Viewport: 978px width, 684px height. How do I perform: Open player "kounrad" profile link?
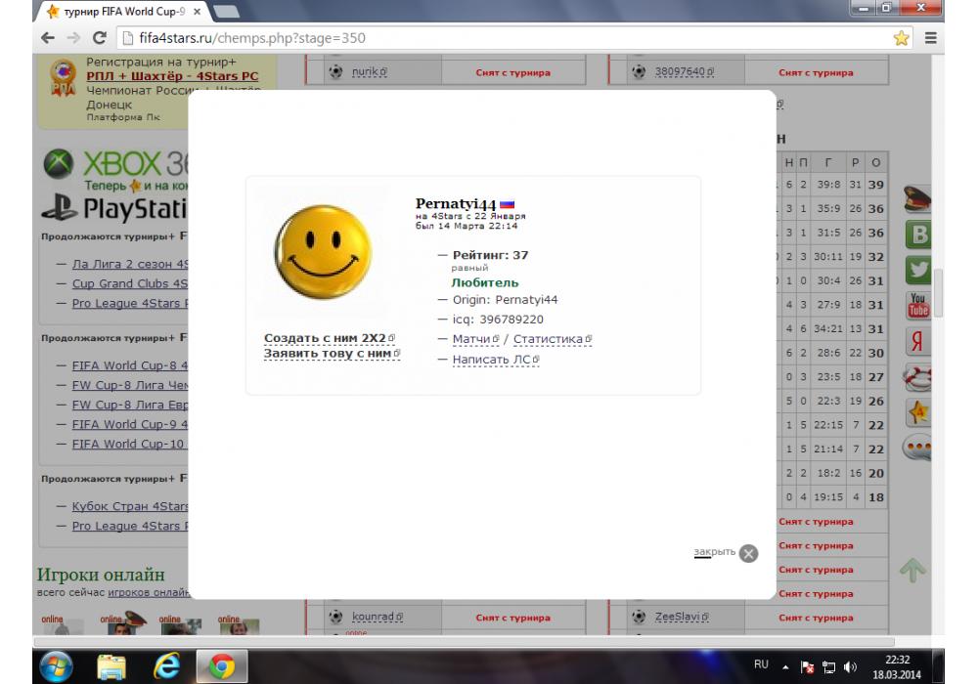[x=378, y=617]
